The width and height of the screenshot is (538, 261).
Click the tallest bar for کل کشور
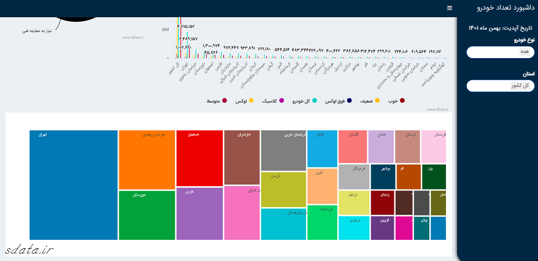pos(178,37)
